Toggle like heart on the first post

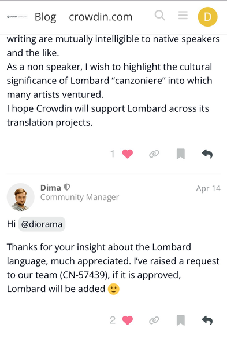pos(128,154)
